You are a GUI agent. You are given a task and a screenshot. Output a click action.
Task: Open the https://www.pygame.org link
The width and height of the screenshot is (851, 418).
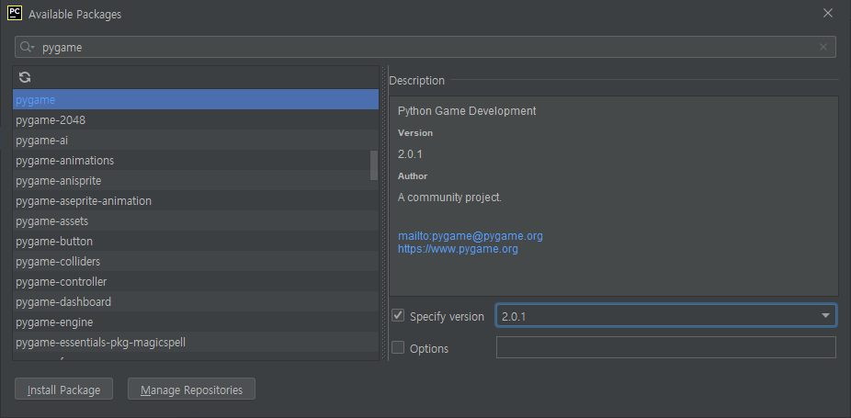(x=458, y=249)
